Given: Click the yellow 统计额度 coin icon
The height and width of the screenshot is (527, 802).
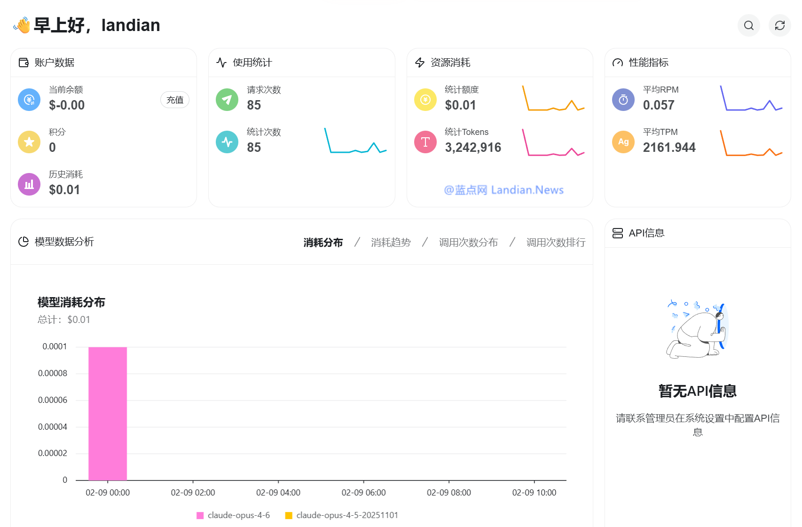Looking at the screenshot, I should (425, 100).
